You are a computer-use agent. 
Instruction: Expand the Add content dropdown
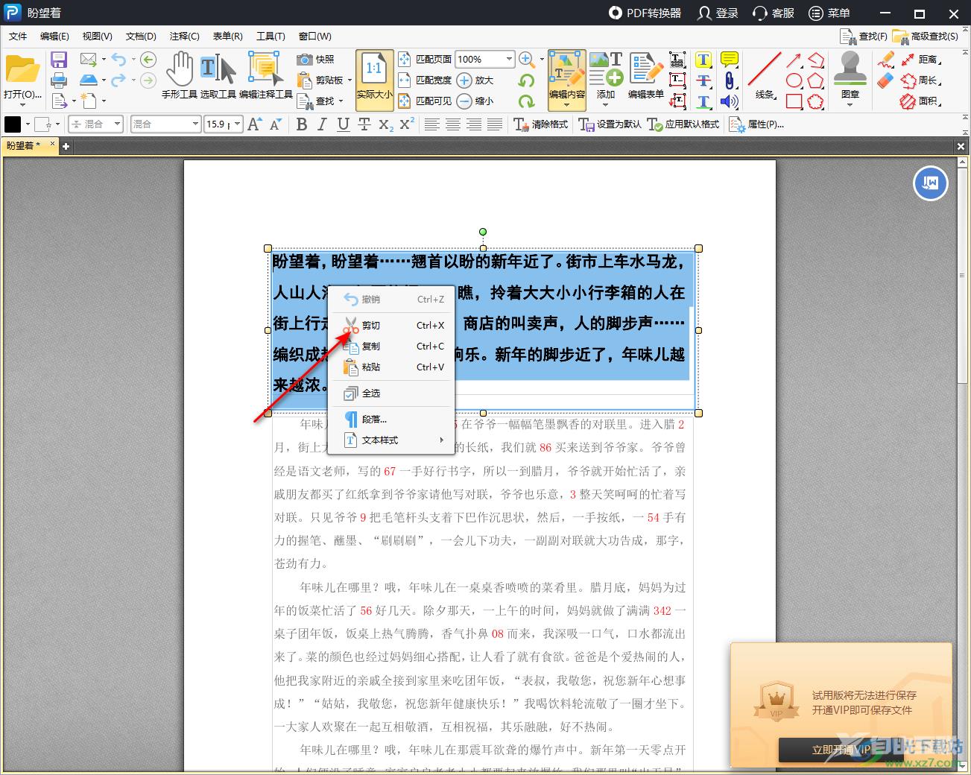606,105
